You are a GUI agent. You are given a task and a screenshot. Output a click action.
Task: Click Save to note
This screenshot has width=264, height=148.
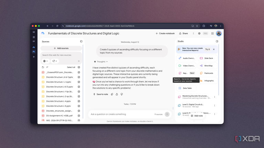(101, 94)
